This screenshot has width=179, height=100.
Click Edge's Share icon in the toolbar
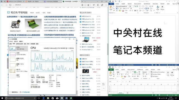(x=102, y=5)
